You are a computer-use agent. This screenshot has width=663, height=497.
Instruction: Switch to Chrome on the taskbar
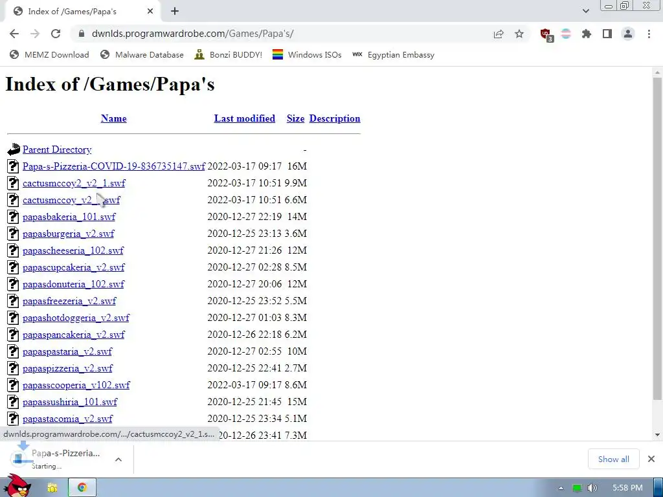pos(82,488)
